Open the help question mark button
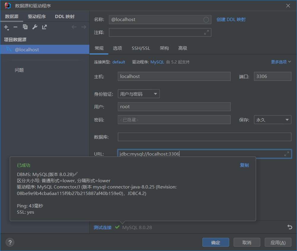This screenshot has width=297, height=251. (10, 242)
